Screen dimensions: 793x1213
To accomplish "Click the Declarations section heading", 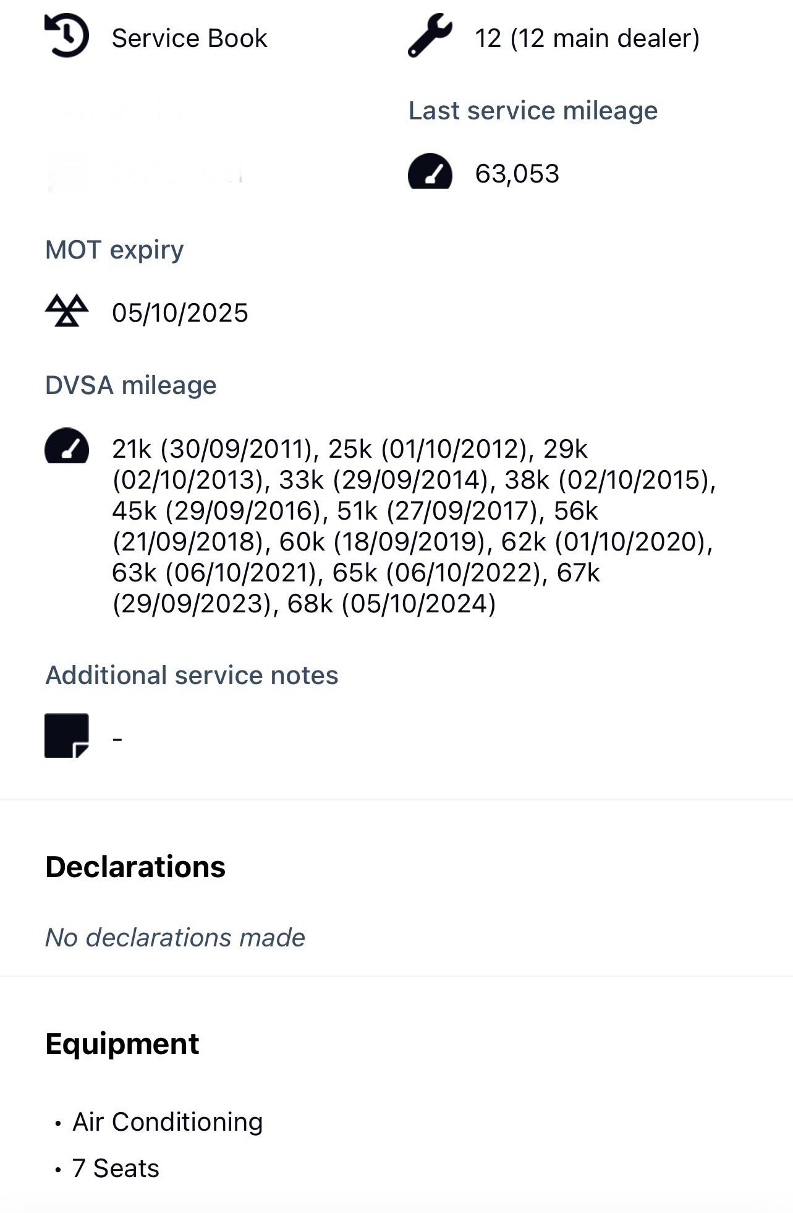I will 135,867.
